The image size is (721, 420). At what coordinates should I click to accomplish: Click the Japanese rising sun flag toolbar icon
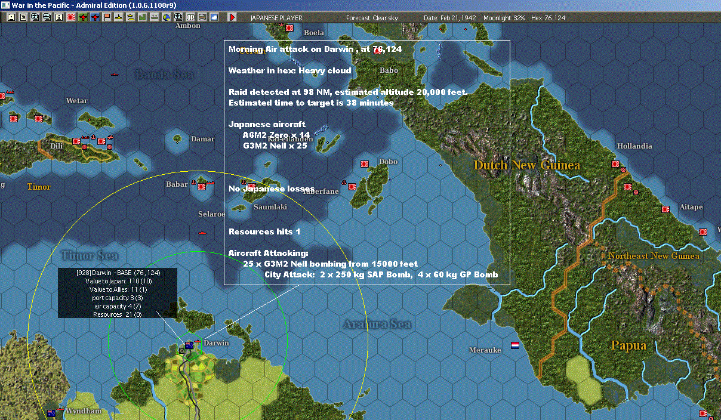[x=71, y=17]
